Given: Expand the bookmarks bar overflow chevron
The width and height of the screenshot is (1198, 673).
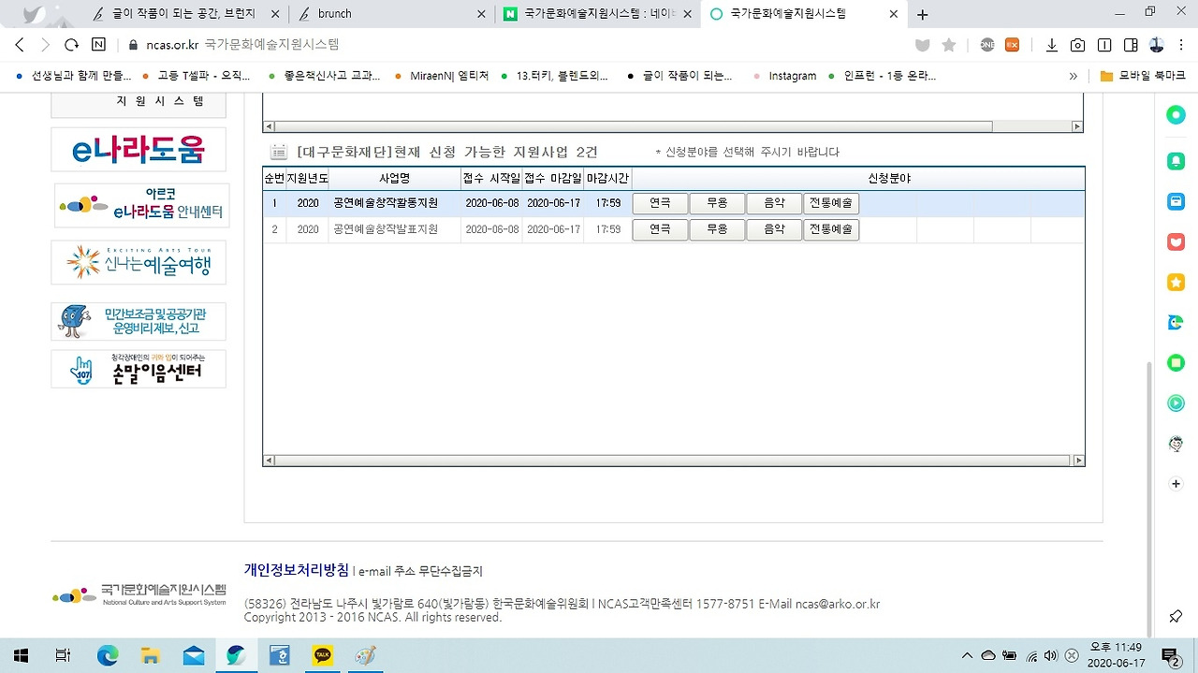Looking at the screenshot, I should click(1074, 76).
